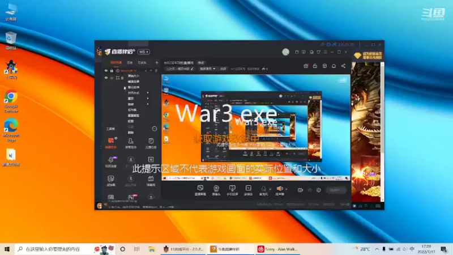Open the live danmaku chat bubble tool in the bottom bar

(x=200, y=190)
